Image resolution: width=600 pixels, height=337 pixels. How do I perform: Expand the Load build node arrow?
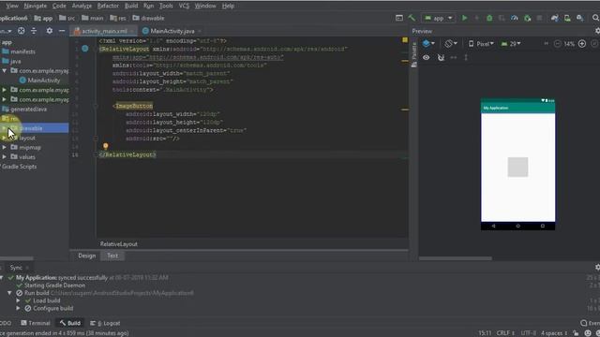click(18, 300)
